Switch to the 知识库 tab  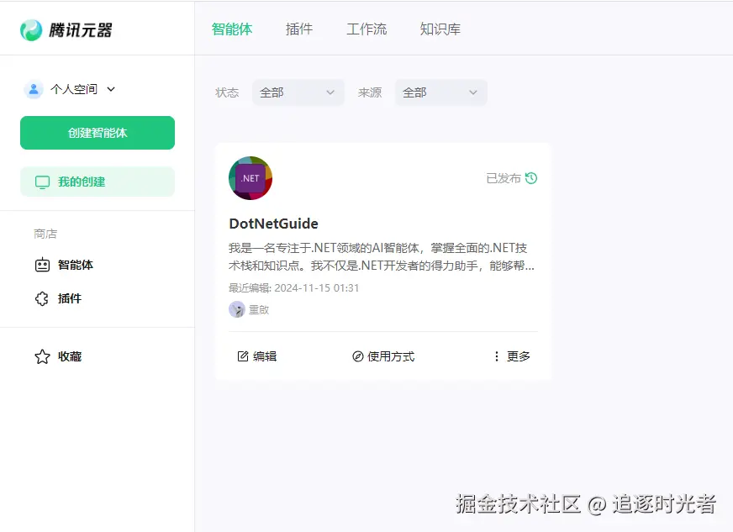440,29
